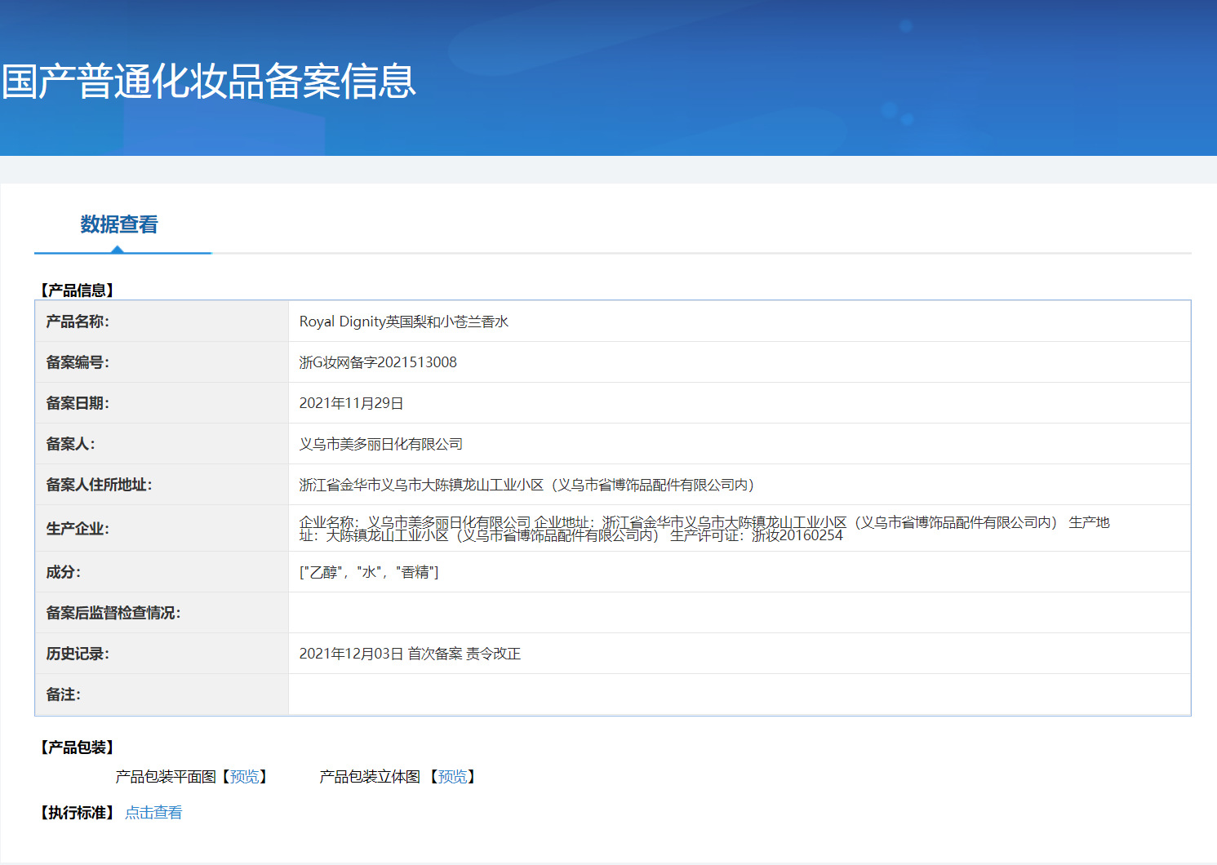Select ingredients list ["乙醇", "水", "香精"]
The width and height of the screenshot is (1217, 865).
[x=369, y=572]
